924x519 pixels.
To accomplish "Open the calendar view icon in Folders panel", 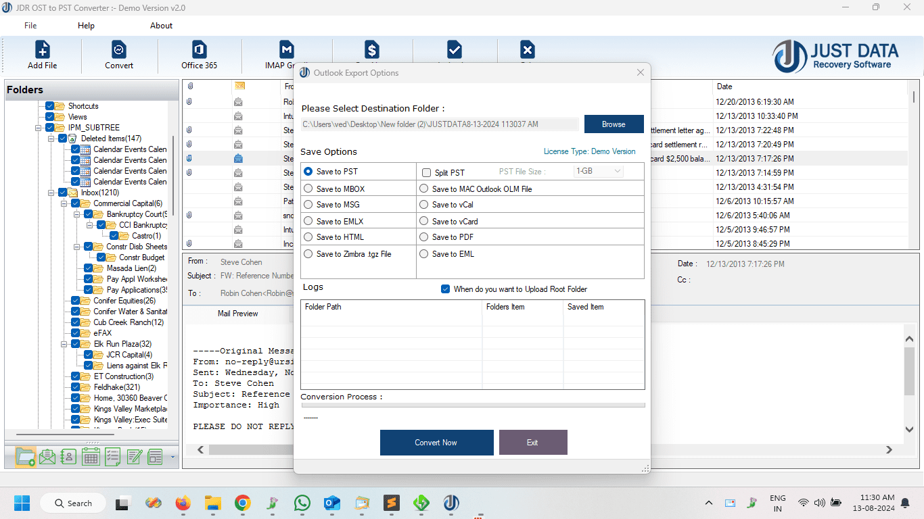I will tap(91, 458).
